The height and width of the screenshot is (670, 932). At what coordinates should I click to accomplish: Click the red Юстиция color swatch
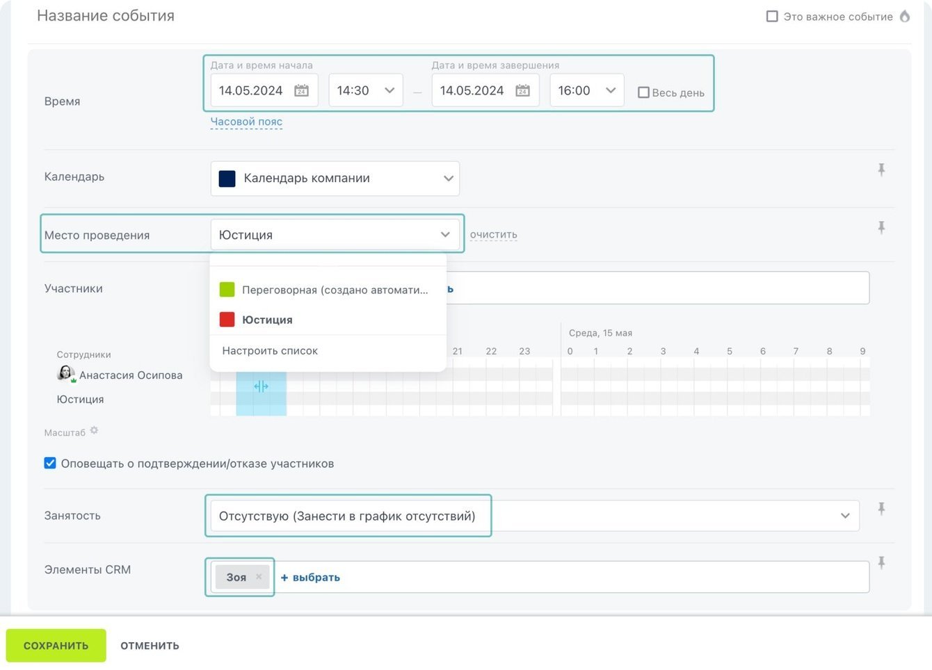pyautogui.click(x=227, y=320)
